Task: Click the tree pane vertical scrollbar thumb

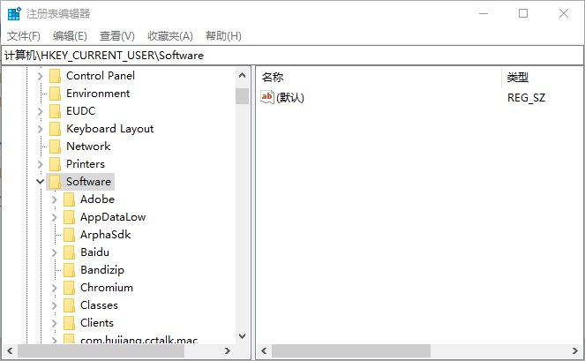Action: coord(242,96)
